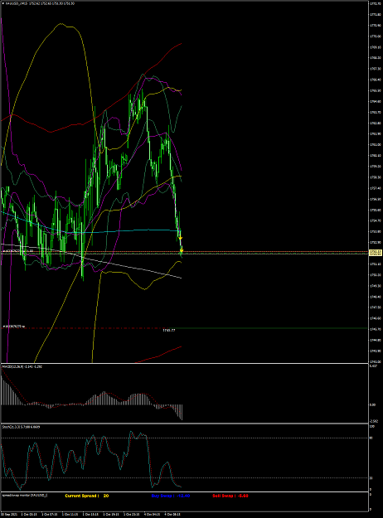The height and width of the screenshot is (518, 383).
Task: Click the MACD(12,26,9) indicator label
Action: coord(22,366)
